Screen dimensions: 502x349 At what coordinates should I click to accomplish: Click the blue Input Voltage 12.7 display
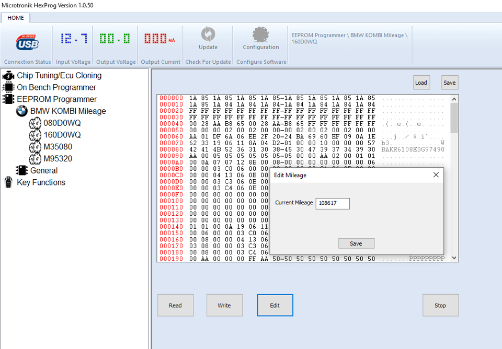74,39
